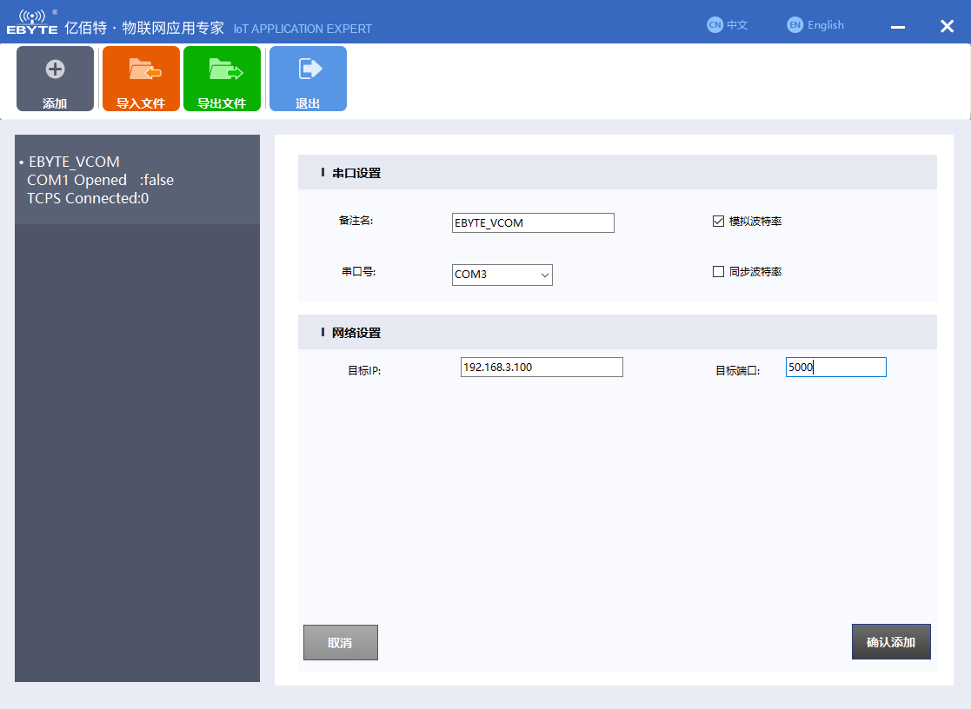Click the 取消 cancel button
The image size is (971, 709).
click(340, 643)
